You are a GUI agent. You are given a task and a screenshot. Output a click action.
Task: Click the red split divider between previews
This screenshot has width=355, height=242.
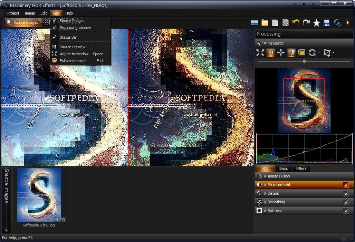pyautogui.click(x=128, y=97)
